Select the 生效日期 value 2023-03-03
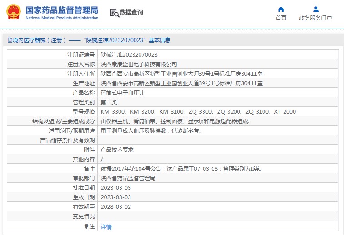 pyautogui.click(x=115, y=197)
